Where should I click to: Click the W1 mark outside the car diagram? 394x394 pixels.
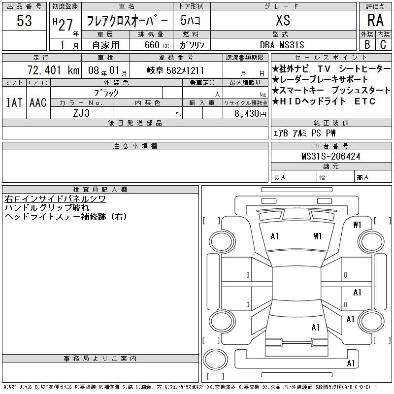358,225
